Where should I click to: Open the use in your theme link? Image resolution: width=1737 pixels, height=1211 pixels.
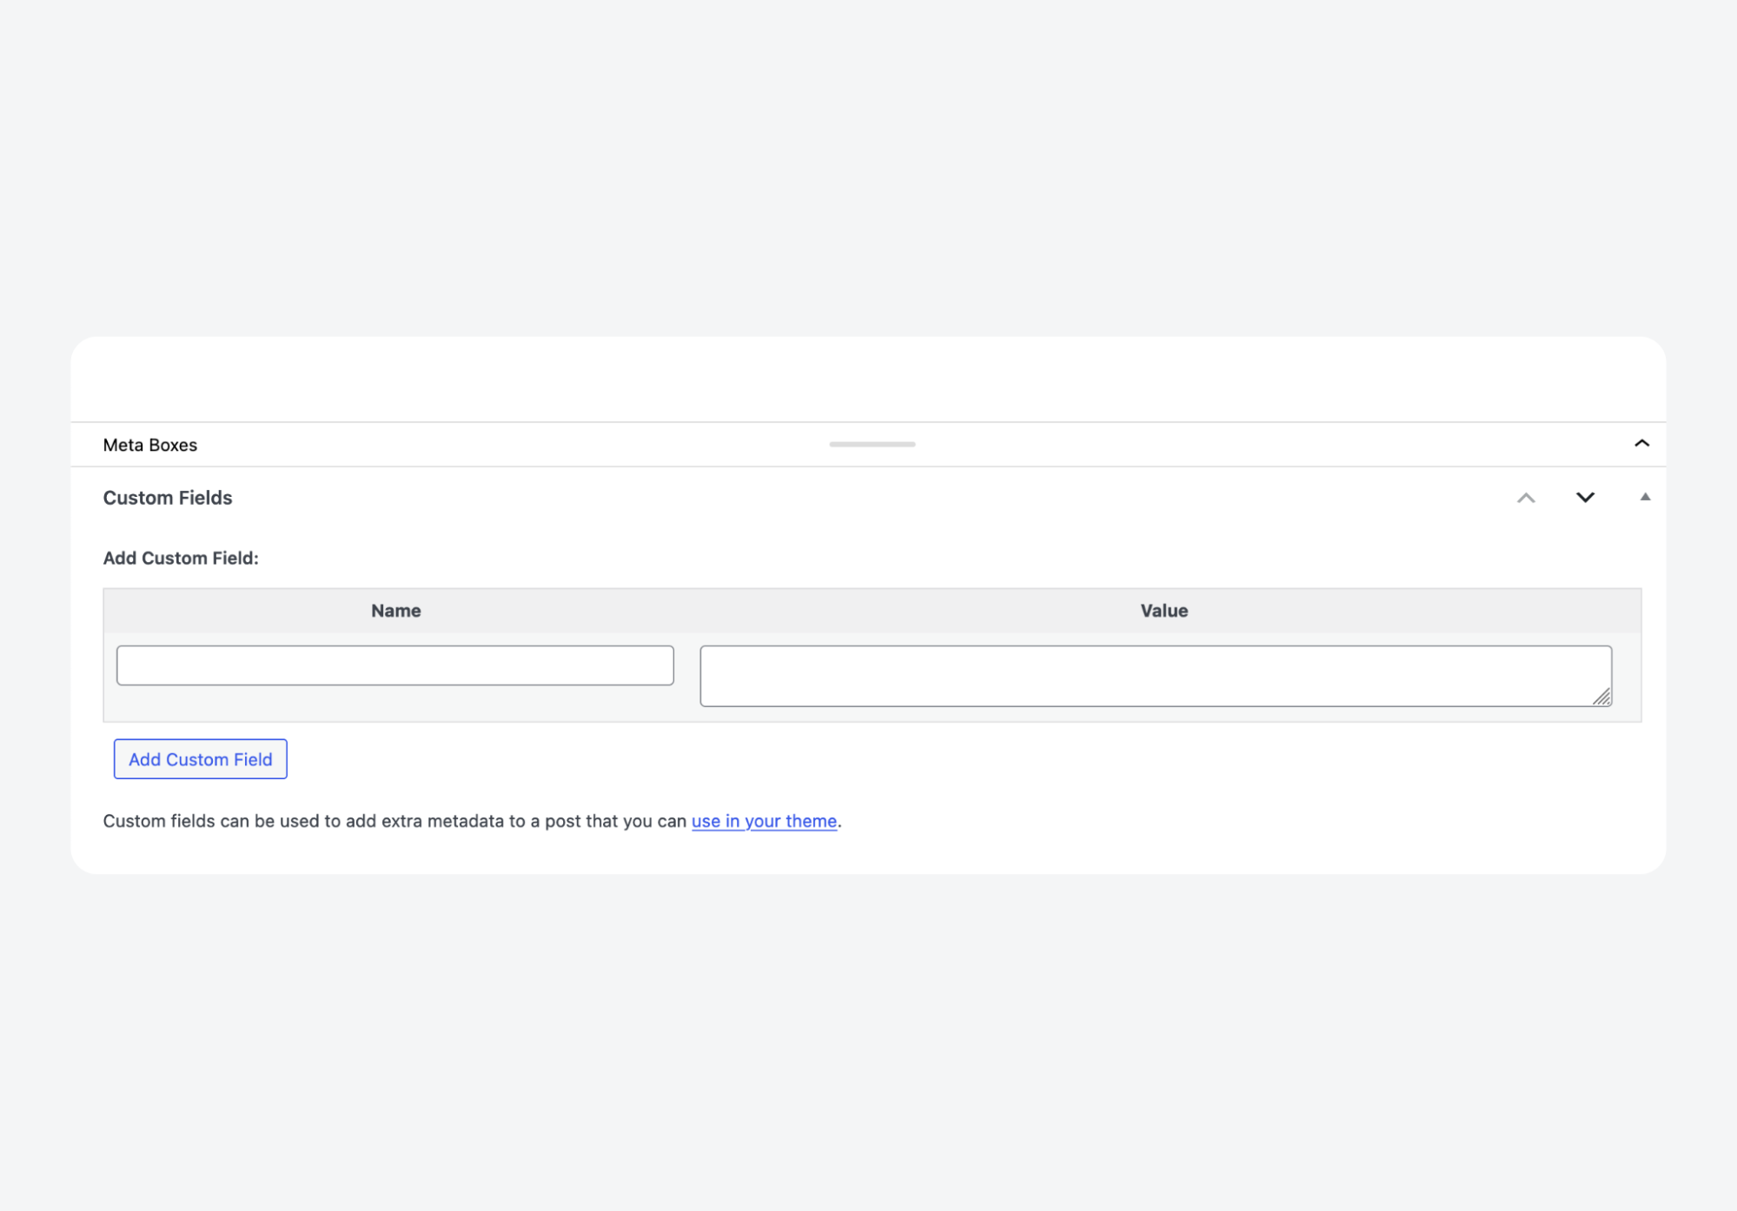764,821
